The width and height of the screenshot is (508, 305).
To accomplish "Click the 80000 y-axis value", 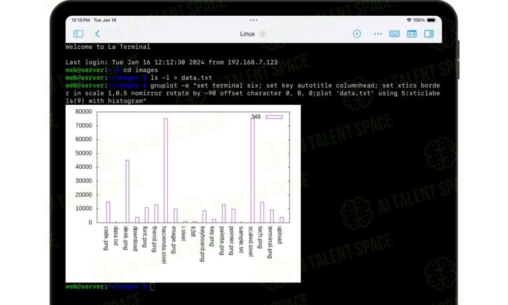I will click(x=84, y=111).
